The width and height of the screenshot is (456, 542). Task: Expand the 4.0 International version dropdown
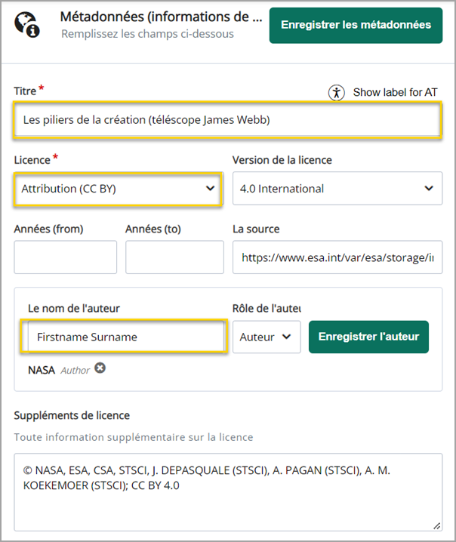pos(337,189)
